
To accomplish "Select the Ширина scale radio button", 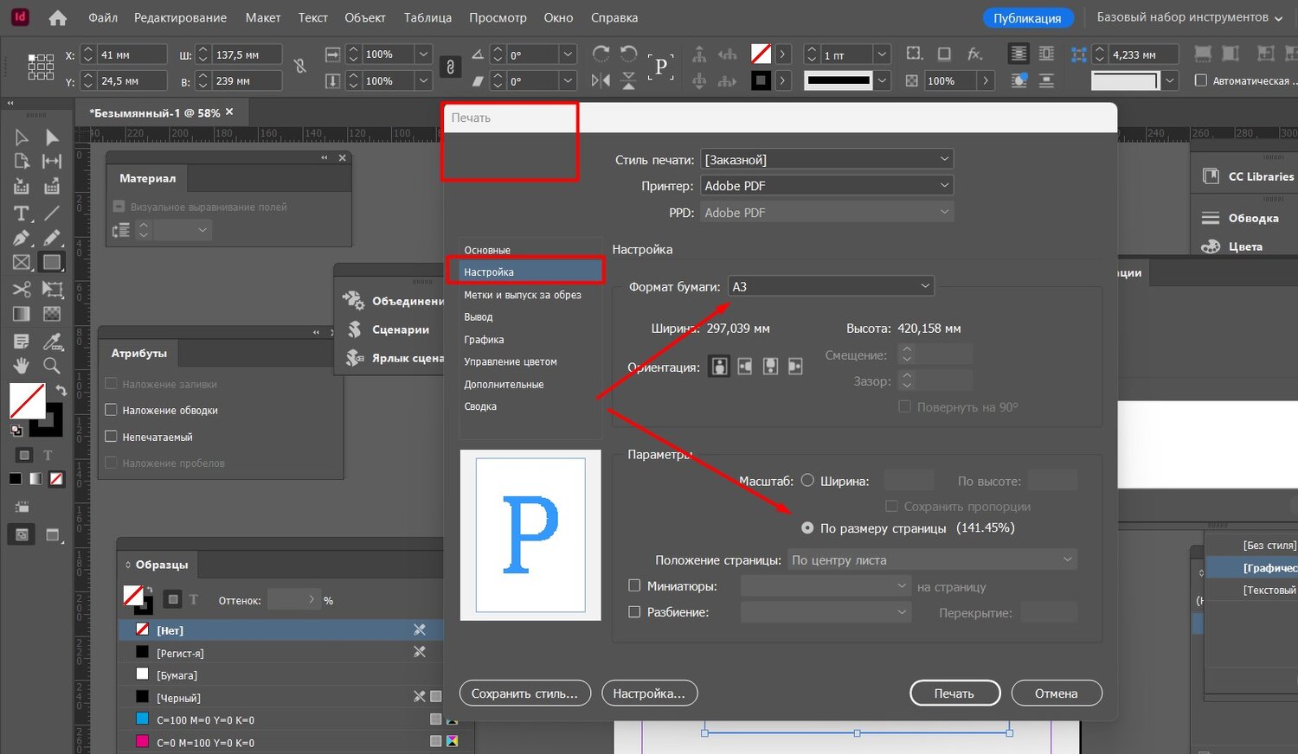I will tap(807, 481).
